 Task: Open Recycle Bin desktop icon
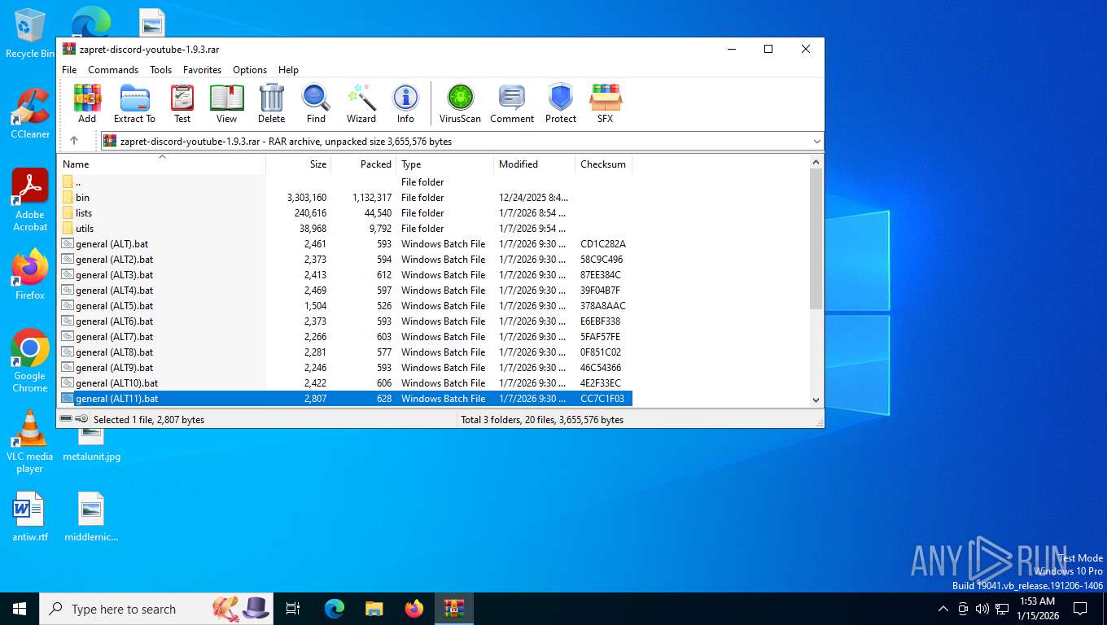click(30, 33)
